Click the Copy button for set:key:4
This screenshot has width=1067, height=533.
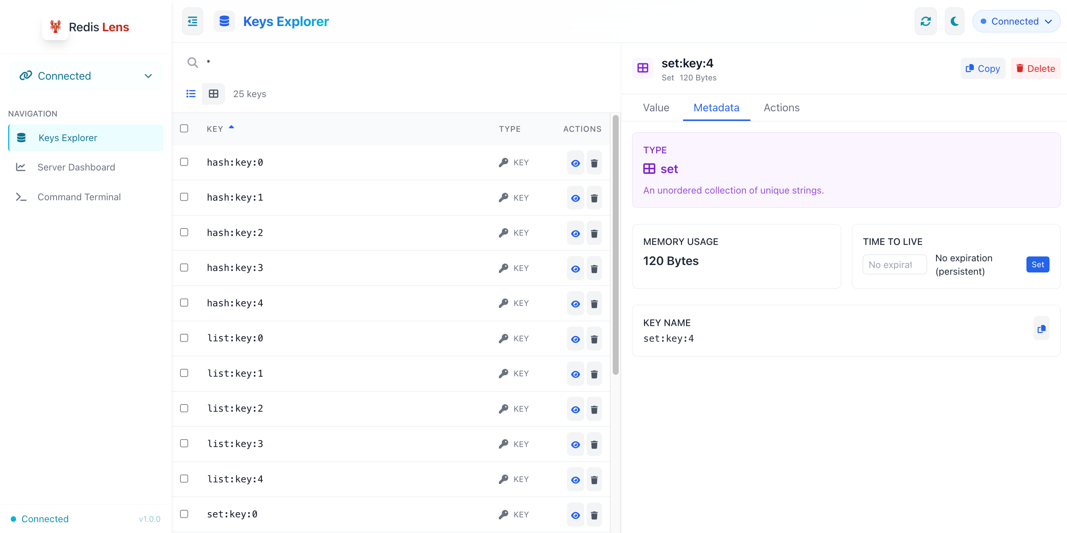click(983, 68)
